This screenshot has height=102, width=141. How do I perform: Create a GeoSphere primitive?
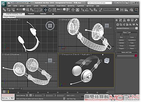click(x=132, y=40)
